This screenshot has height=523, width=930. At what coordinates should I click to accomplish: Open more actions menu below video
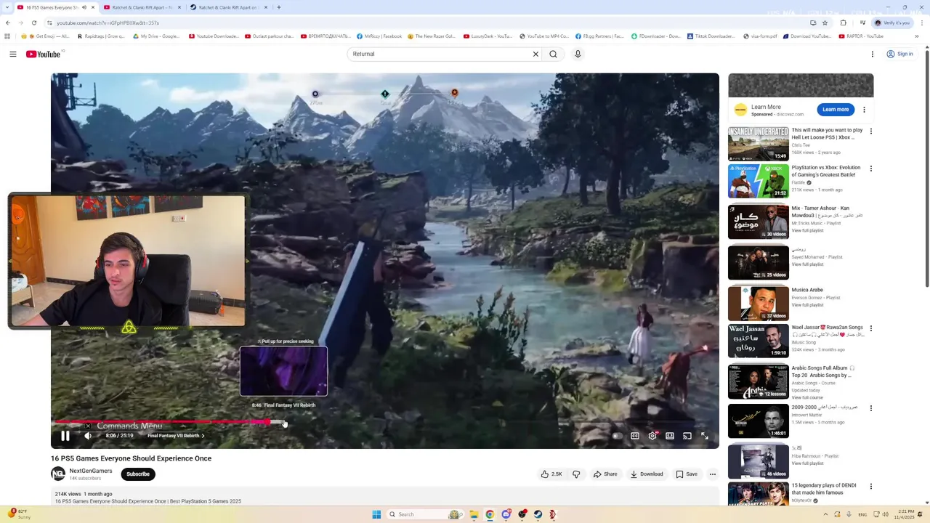click(713, 474)
